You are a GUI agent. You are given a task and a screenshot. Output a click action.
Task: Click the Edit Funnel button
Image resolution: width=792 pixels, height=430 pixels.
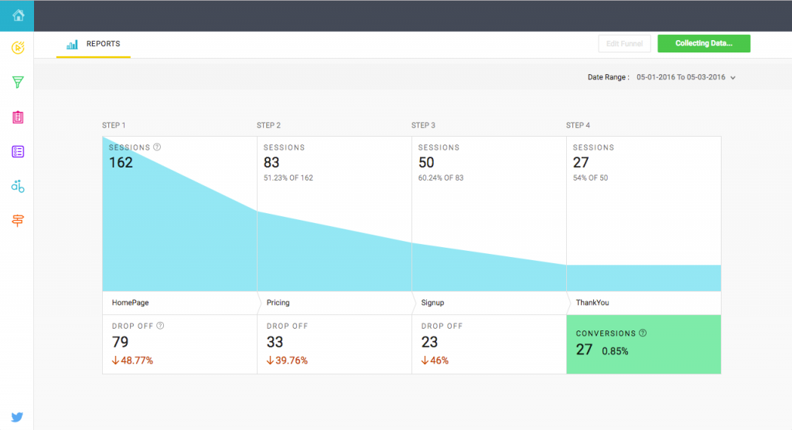pos(624,44)
